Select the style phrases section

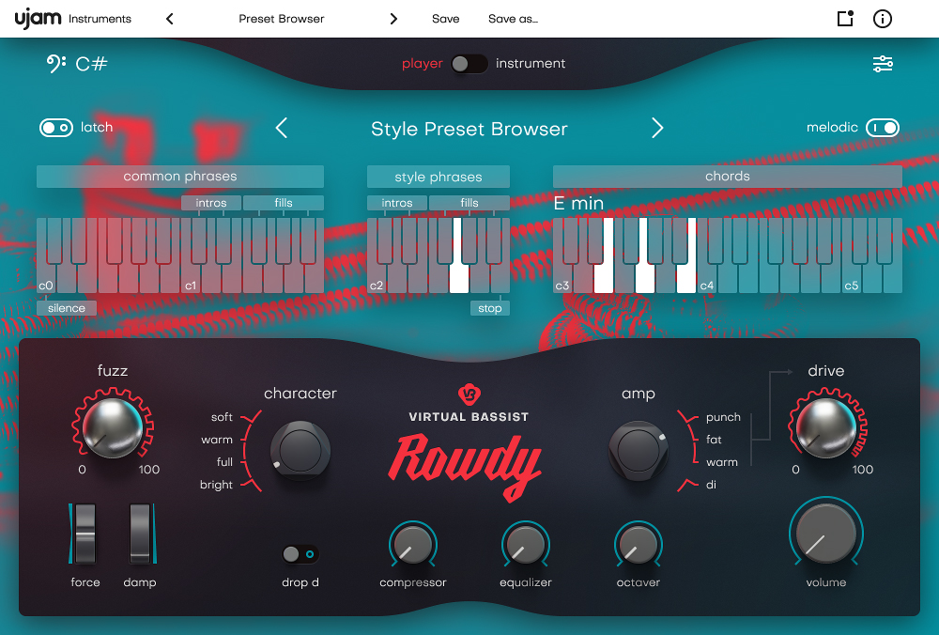(438, 176)
